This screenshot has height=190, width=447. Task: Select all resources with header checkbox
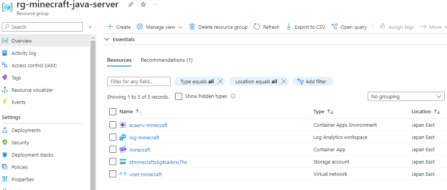coord(112,112)
